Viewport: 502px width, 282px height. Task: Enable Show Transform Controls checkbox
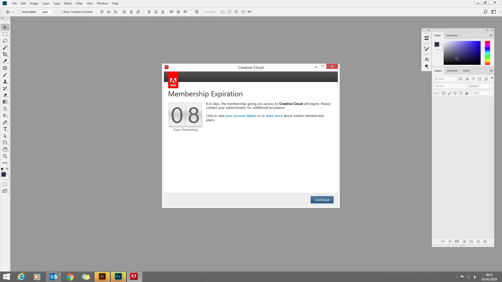[x=61, y=12]
